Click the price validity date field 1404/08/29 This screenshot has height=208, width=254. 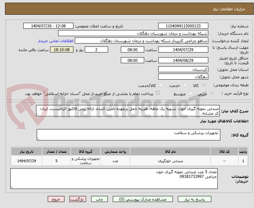pyautogui.click(x=183, y=61)
